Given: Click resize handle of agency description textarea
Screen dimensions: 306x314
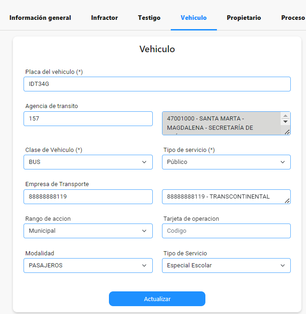Looking at the screenshot, I should (x=287, y=132).
